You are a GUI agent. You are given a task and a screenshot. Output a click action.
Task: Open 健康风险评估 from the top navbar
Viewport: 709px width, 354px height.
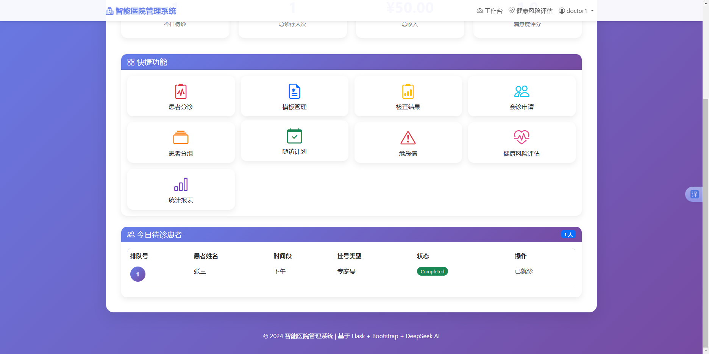click(x=530, y=11)
